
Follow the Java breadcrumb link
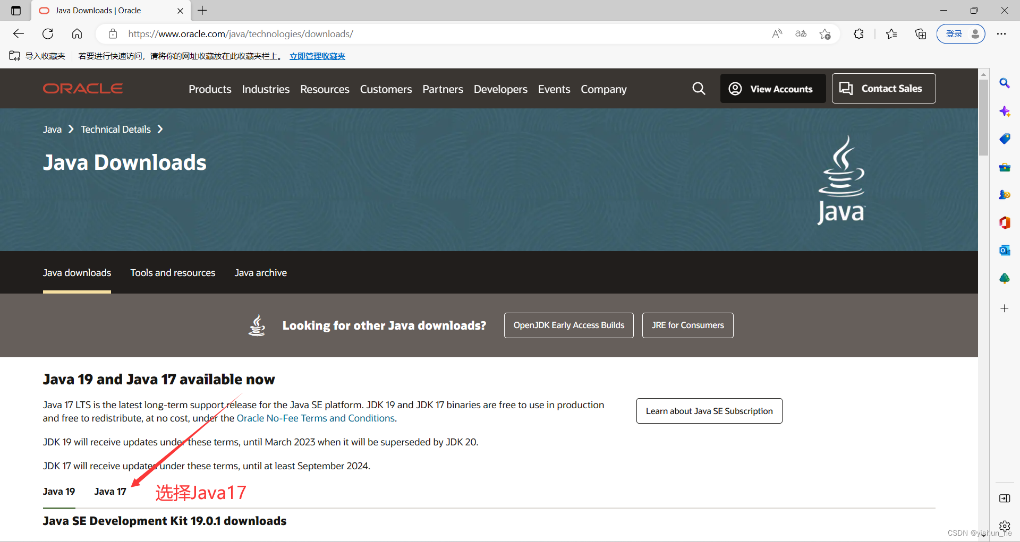tap(52, 130)
